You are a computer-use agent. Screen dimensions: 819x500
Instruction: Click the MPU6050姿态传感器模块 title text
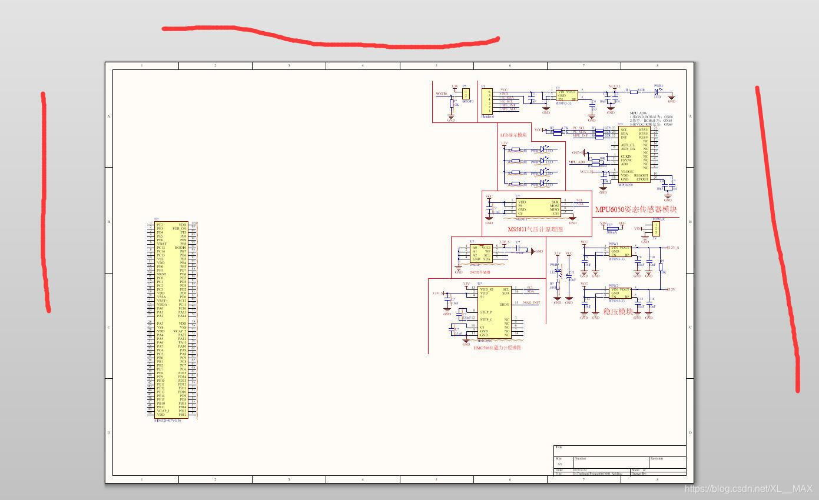(636, 209)
